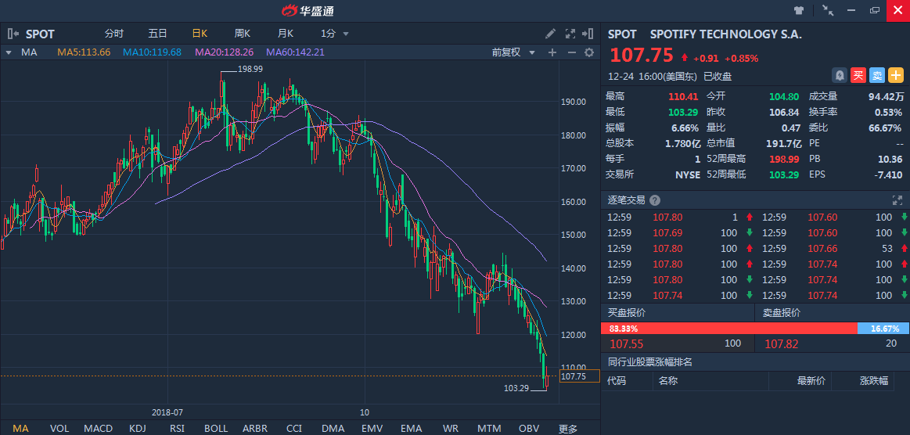
Task: Click bid price 107.55
Action: pyautogui.click(x=626, y=343)
